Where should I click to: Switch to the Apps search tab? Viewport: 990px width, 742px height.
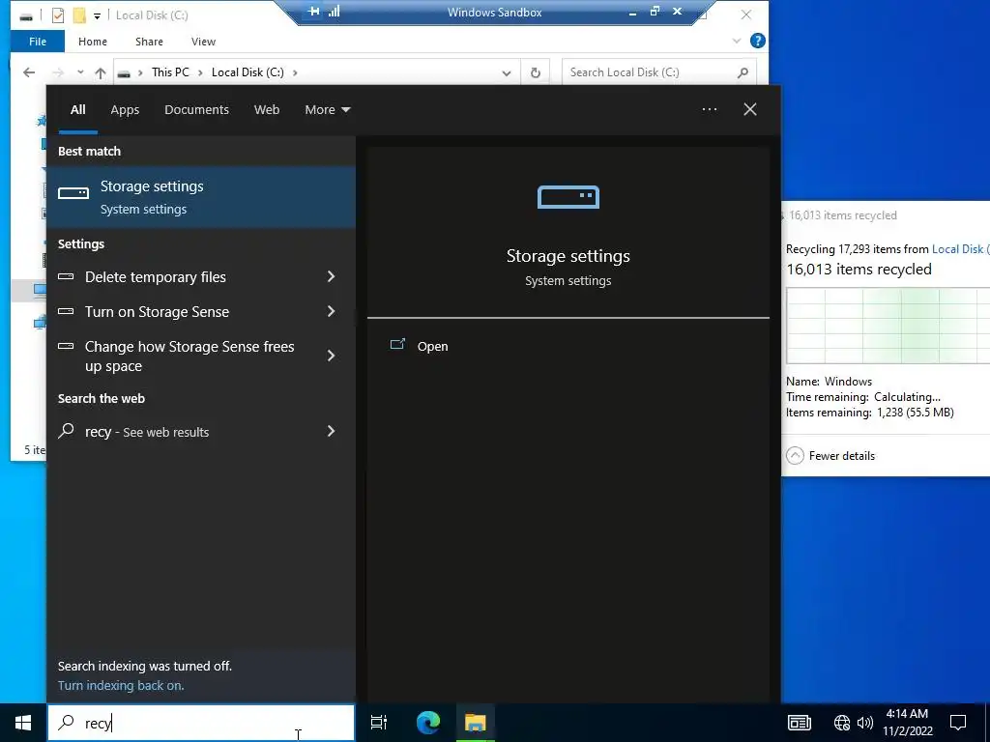pyautogui.click(x=125, y=110)
